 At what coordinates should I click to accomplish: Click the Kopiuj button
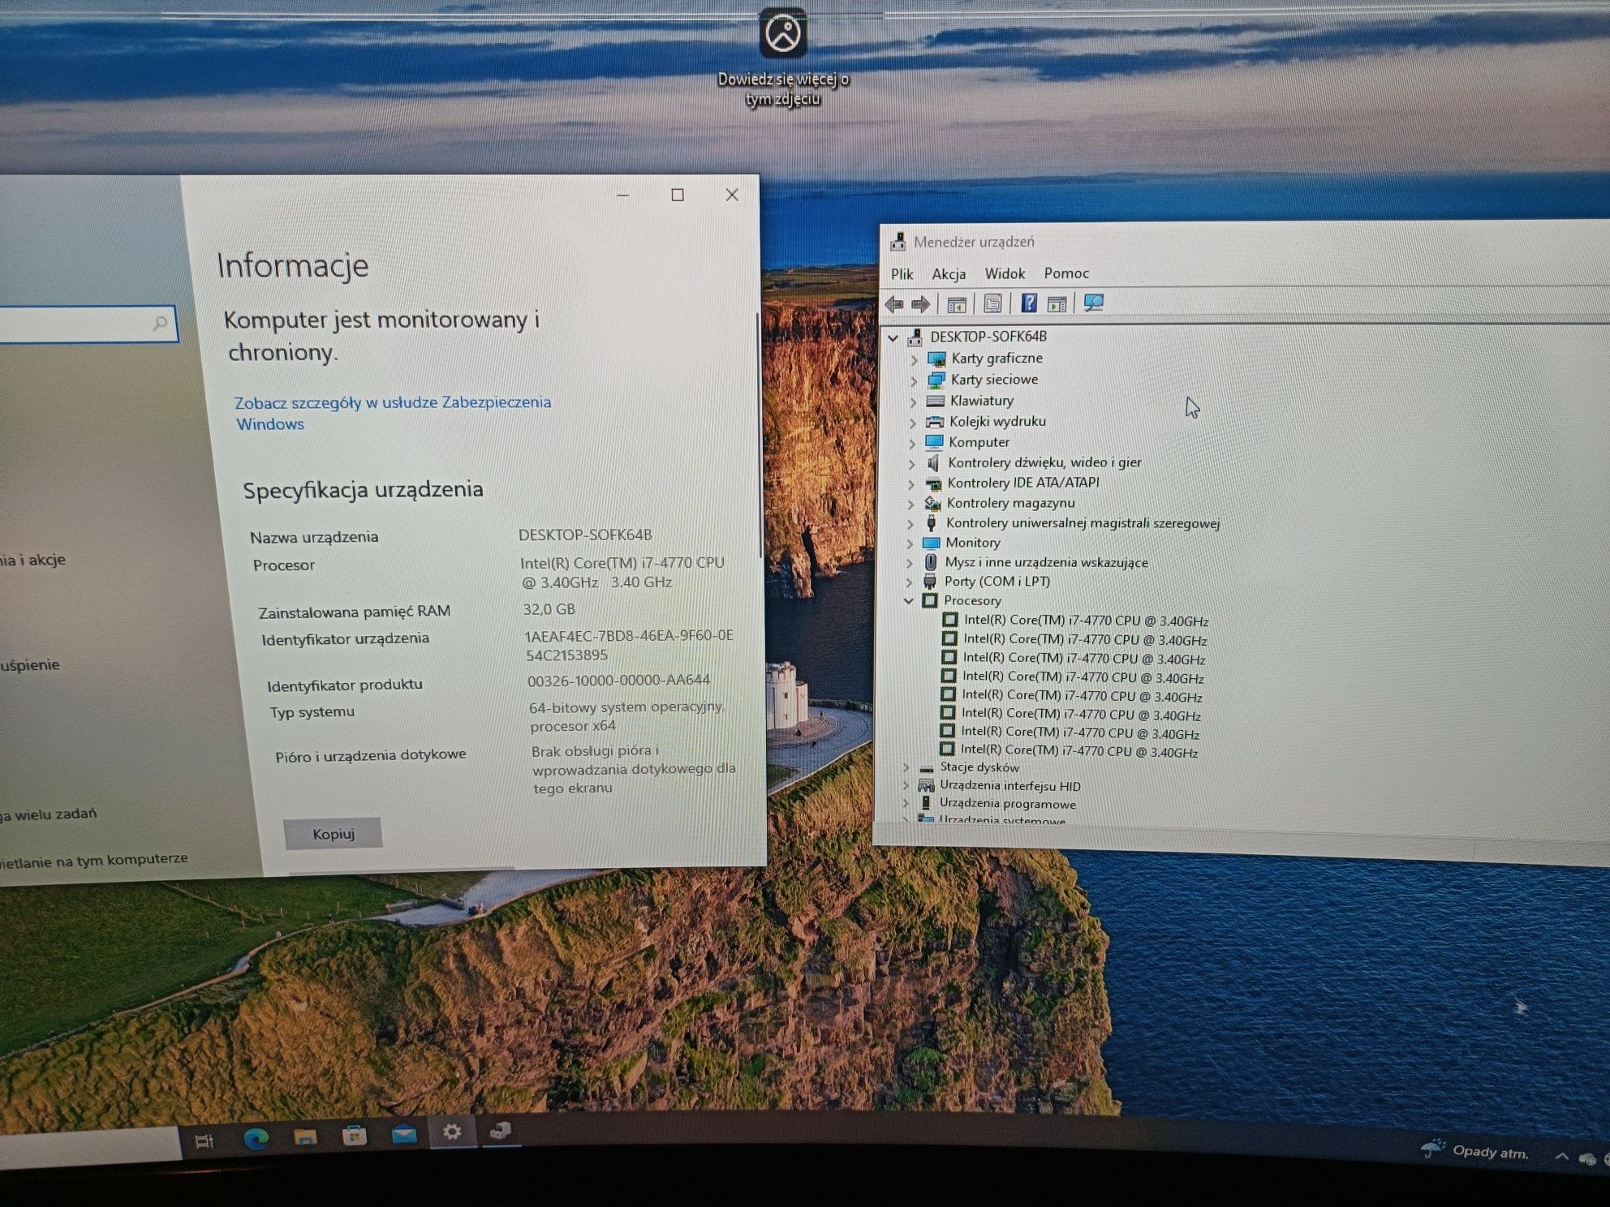point(334,834)
